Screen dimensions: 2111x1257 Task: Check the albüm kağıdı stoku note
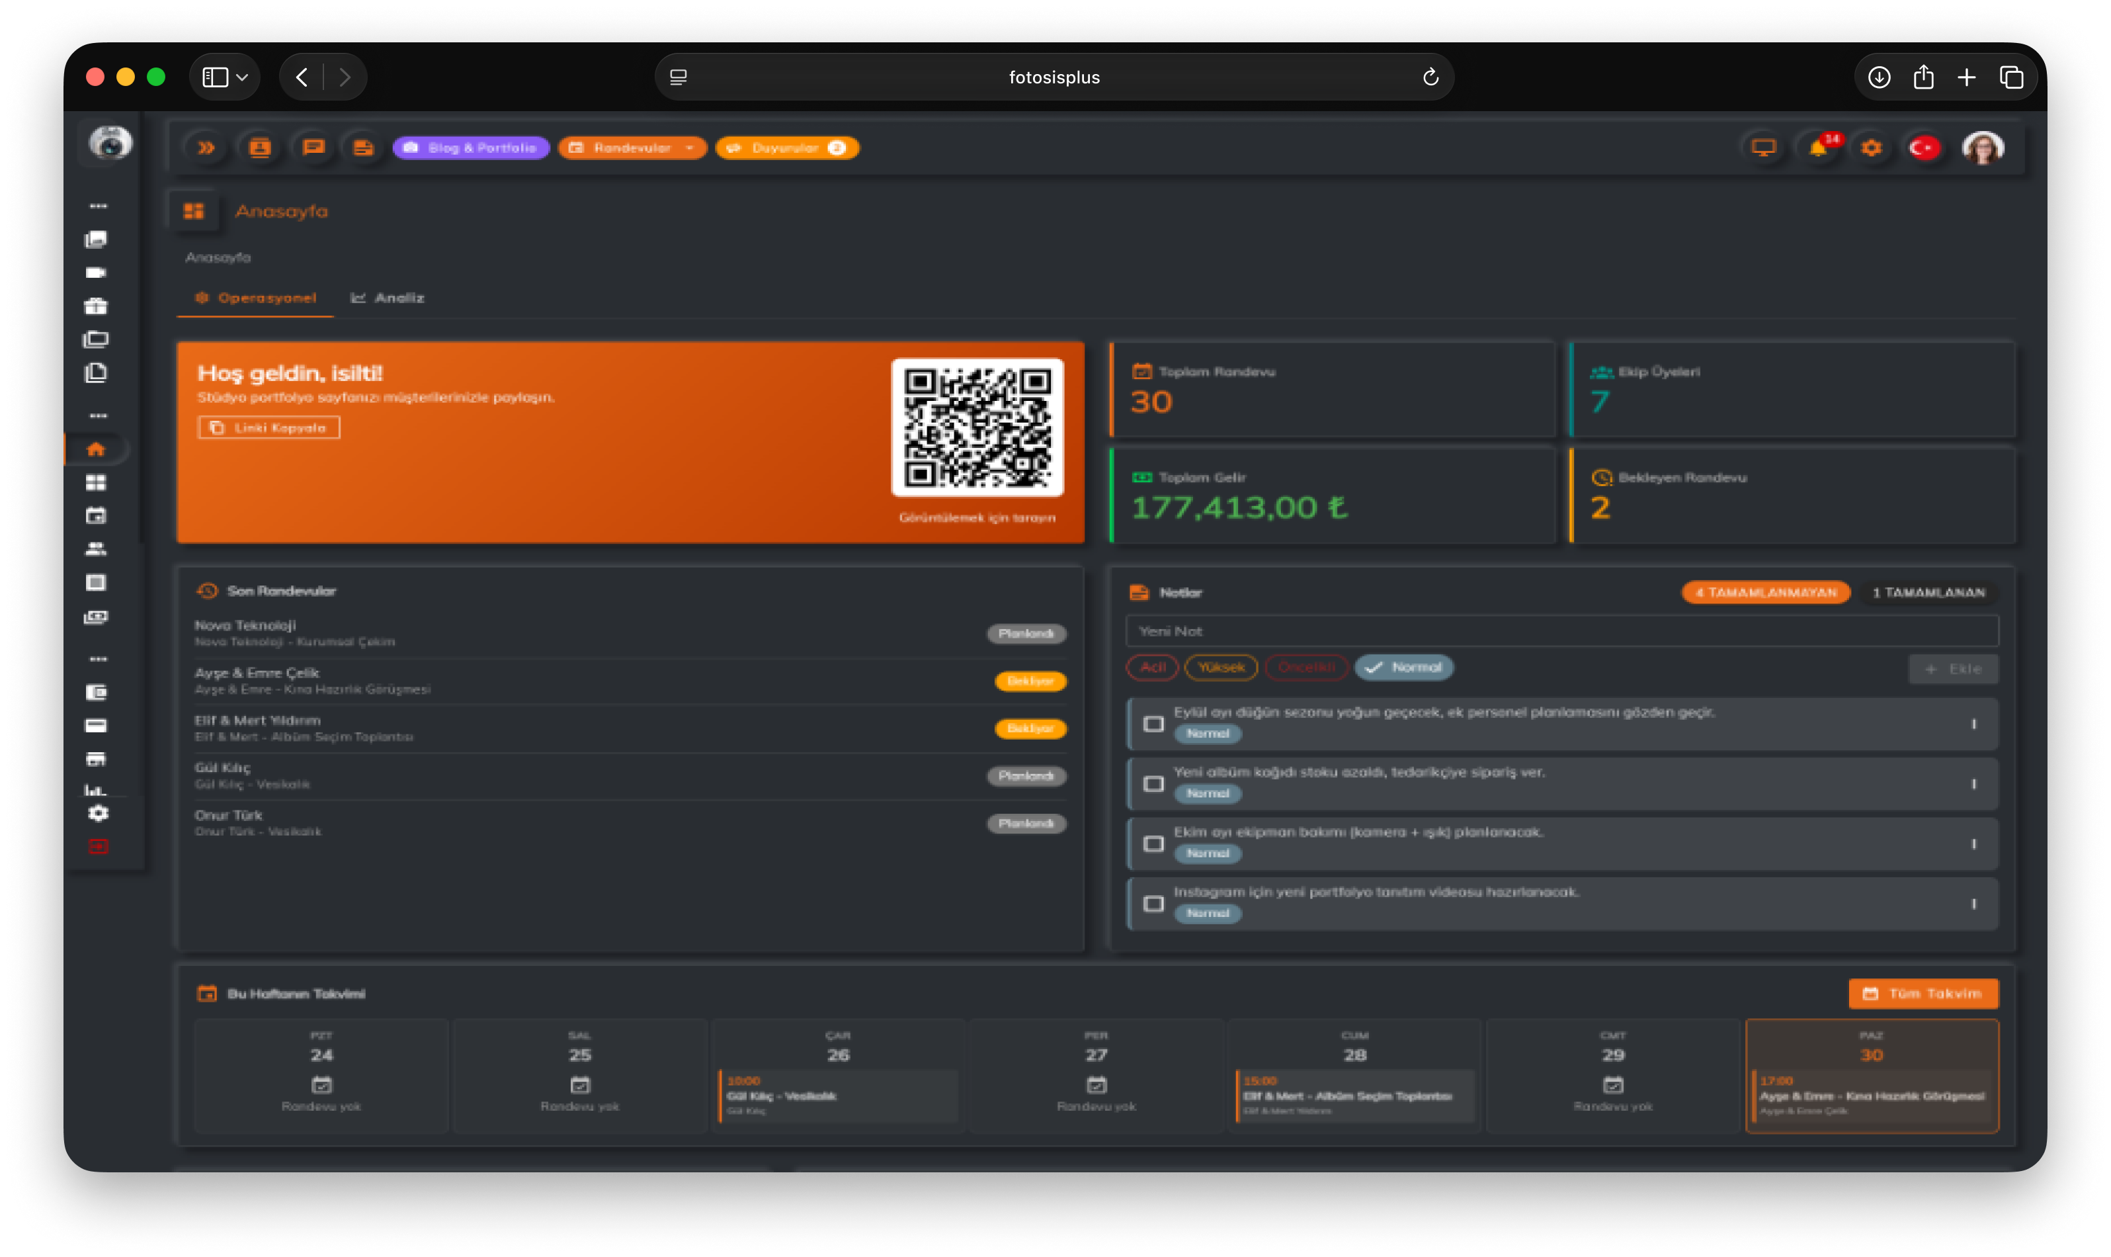click(1153, 785)
